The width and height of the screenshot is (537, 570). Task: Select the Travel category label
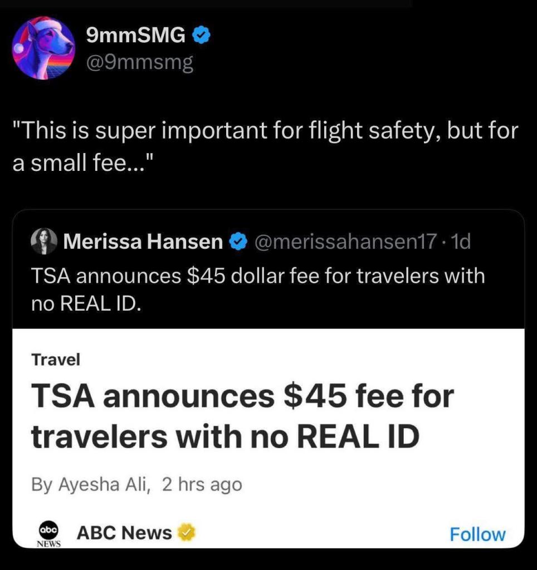(56, 360)
